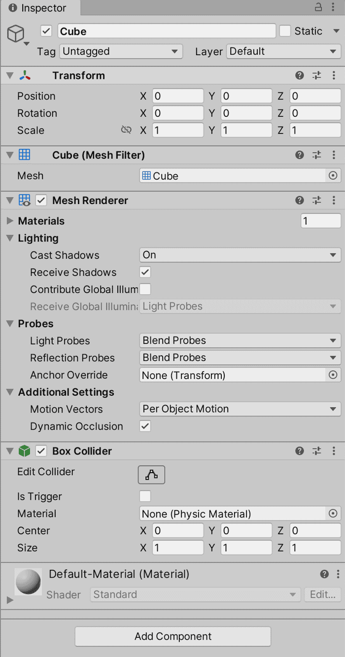Viewport: 345px width, 657px height.
Task: Click the Add Component button
Action: click(172, 636)
